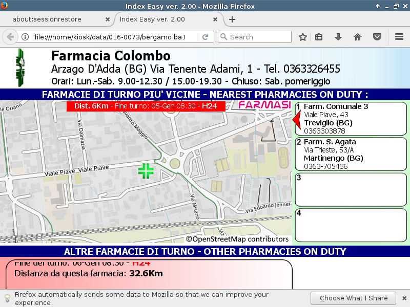Open the Downloads arrow icon
Image resolution: width=410 pixels, height=307 pixels.
[338, 37]
